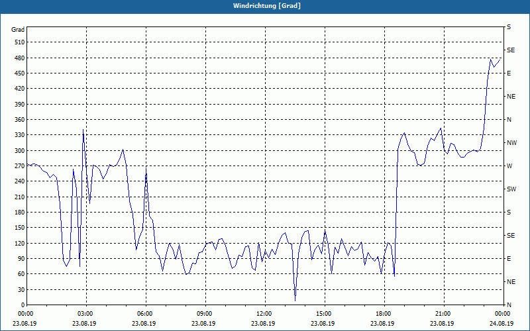This screenshot has height=331, width=530.
Task: Click the 330 axis value
Action: point(20,135)
